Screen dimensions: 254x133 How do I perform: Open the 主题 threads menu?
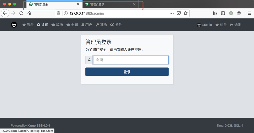[x=72, y=25]
